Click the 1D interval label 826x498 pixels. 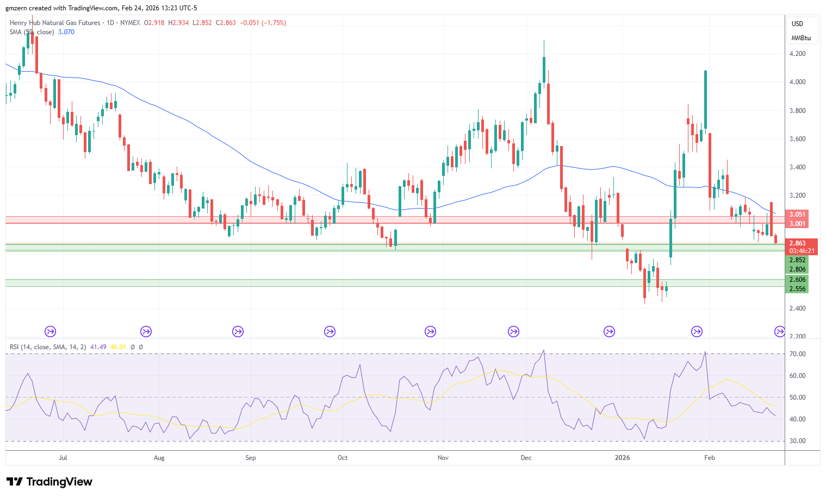pos(110,23)
